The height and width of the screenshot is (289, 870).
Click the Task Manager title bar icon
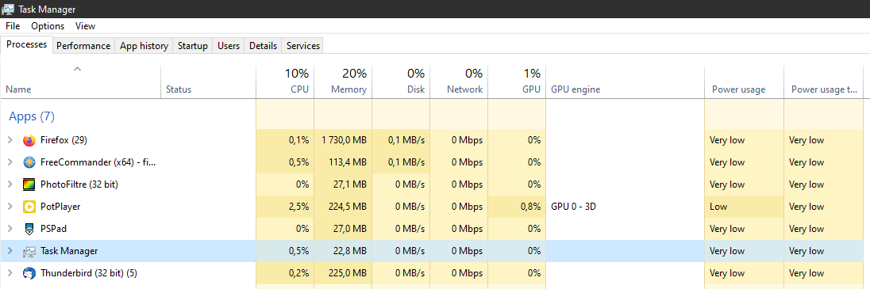[x=8, y=9]
